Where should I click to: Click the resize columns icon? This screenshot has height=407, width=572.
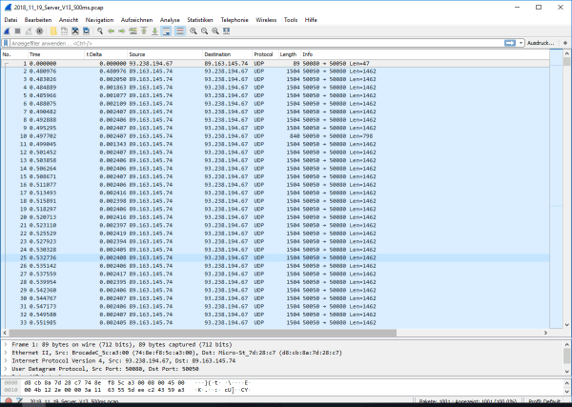pyautogui.click(x=229, y=31)
